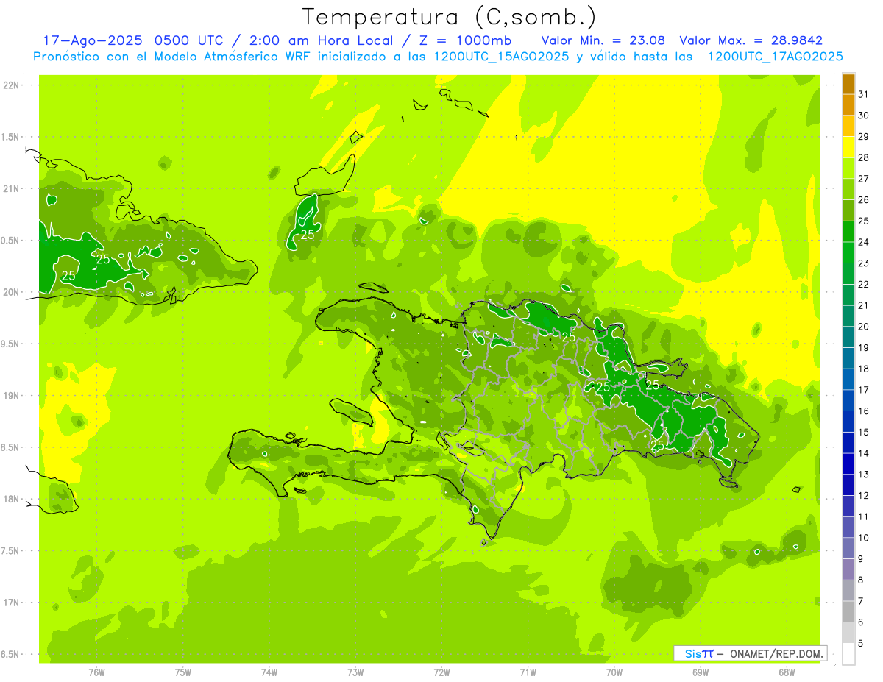The width and height of the screenshot is (883, 682).
Task: Click the '31' legend value
Action: tap(864, 94)
